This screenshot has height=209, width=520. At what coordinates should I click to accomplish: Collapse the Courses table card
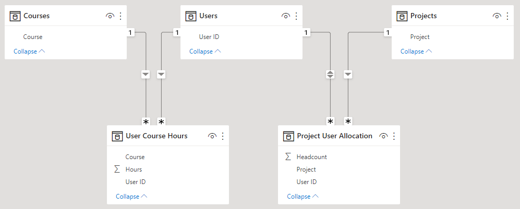pos(29,51)
